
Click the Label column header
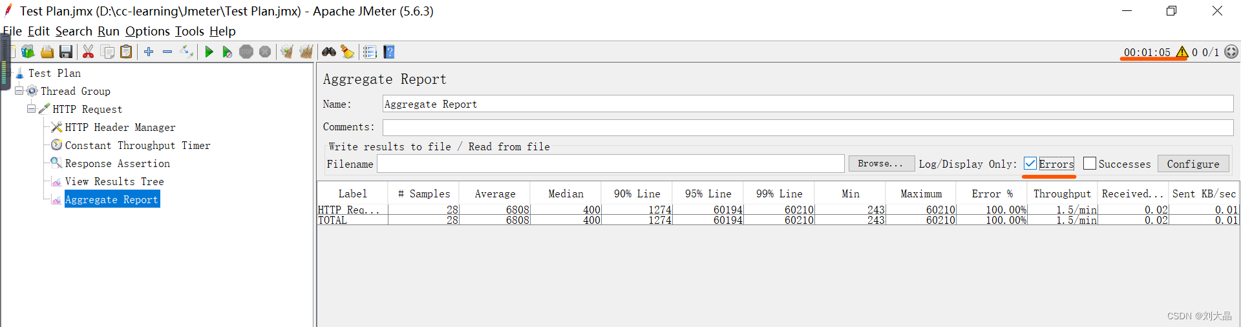[352, 193]
